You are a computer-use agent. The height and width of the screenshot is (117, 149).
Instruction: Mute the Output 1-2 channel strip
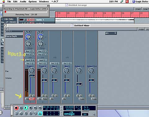tap(78, 96)
